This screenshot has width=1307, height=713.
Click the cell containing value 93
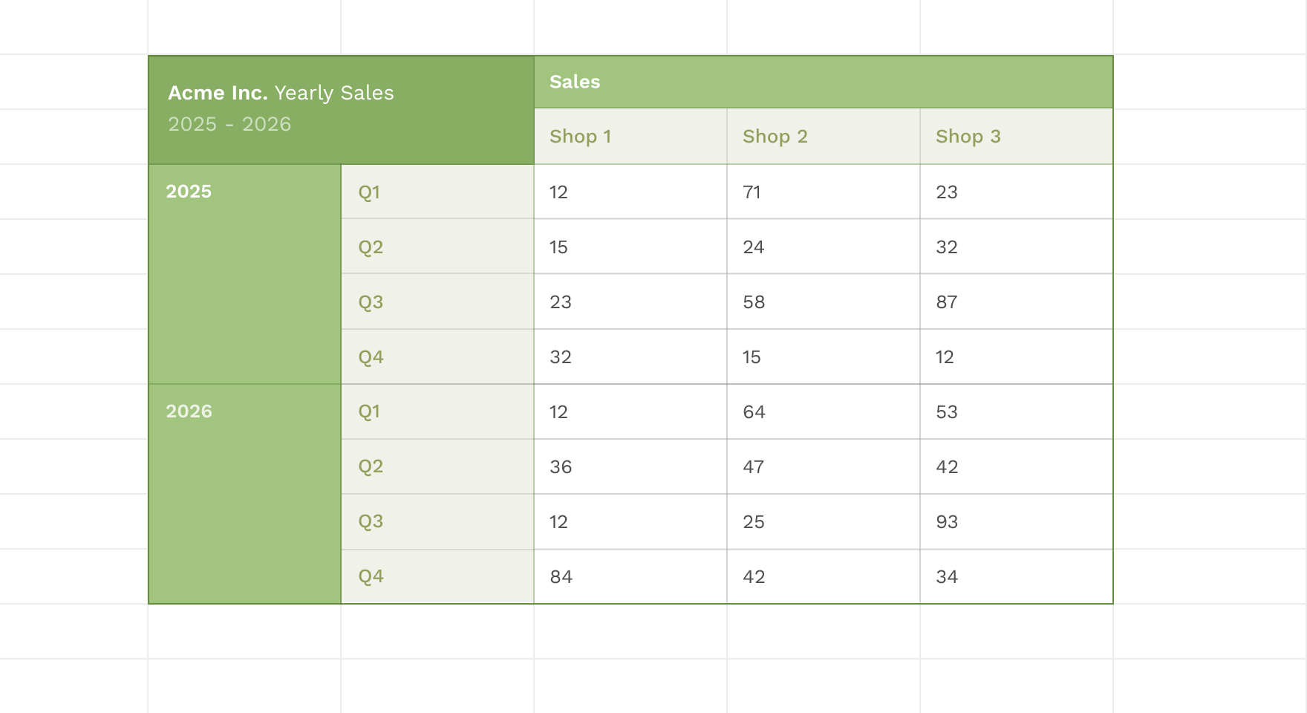tap(1017, 521)
